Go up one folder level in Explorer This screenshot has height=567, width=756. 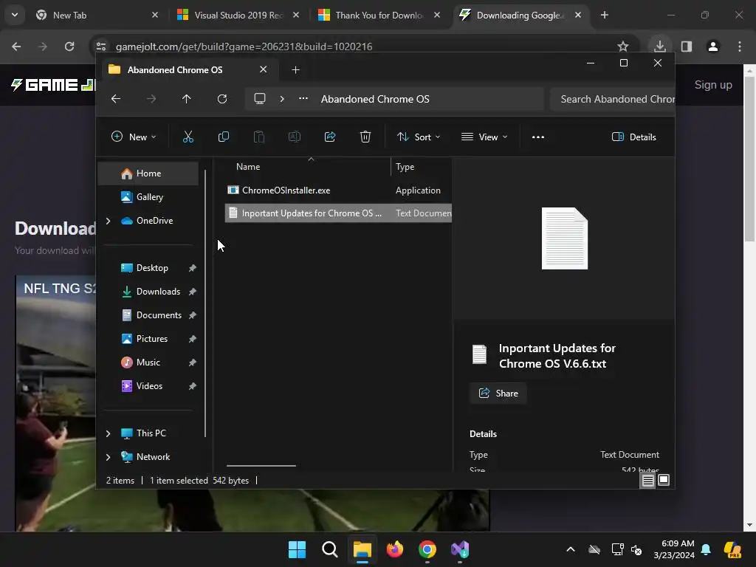tap(187, 99)
